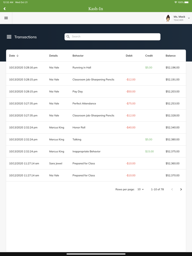Click the Balance column header

[170, 56]
